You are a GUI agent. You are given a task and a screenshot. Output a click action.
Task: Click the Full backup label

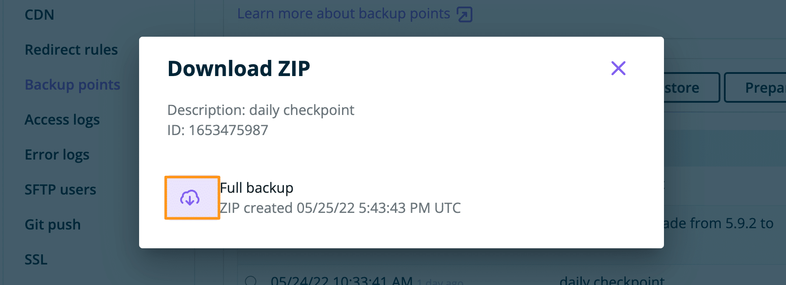pyautogui.click(x=256, y=188)
